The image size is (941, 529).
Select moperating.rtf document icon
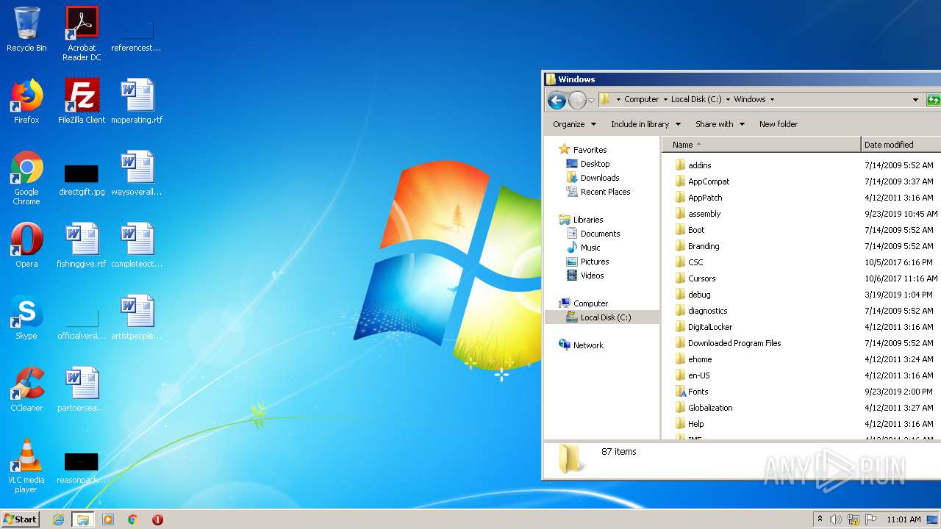[137, 102]
